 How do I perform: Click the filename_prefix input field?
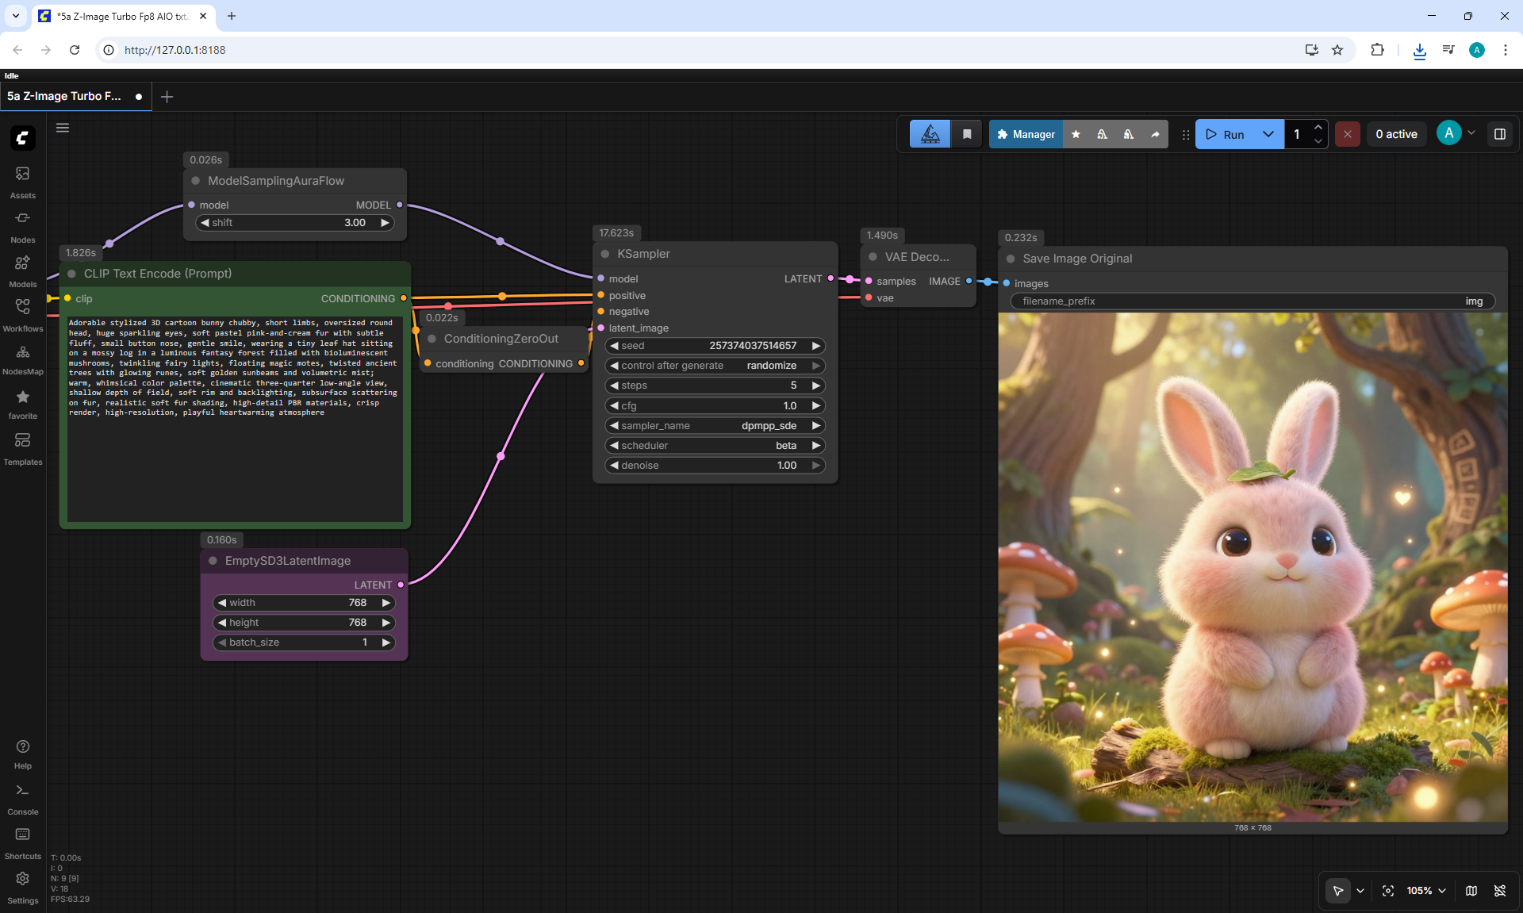pos(1253,301)
